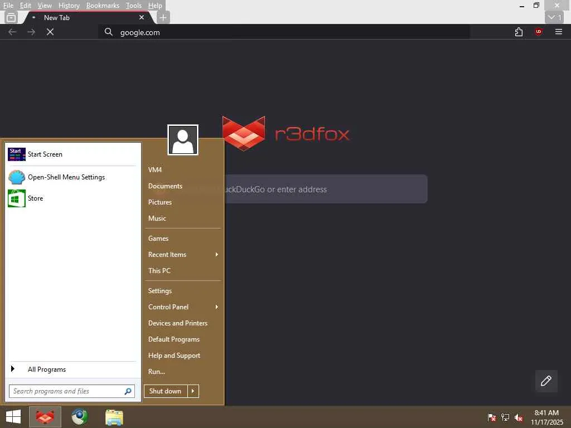571x428 pixels.
Task: Open the browser hamburger menu
Action: pyautogui.click(x=558, y=32)
